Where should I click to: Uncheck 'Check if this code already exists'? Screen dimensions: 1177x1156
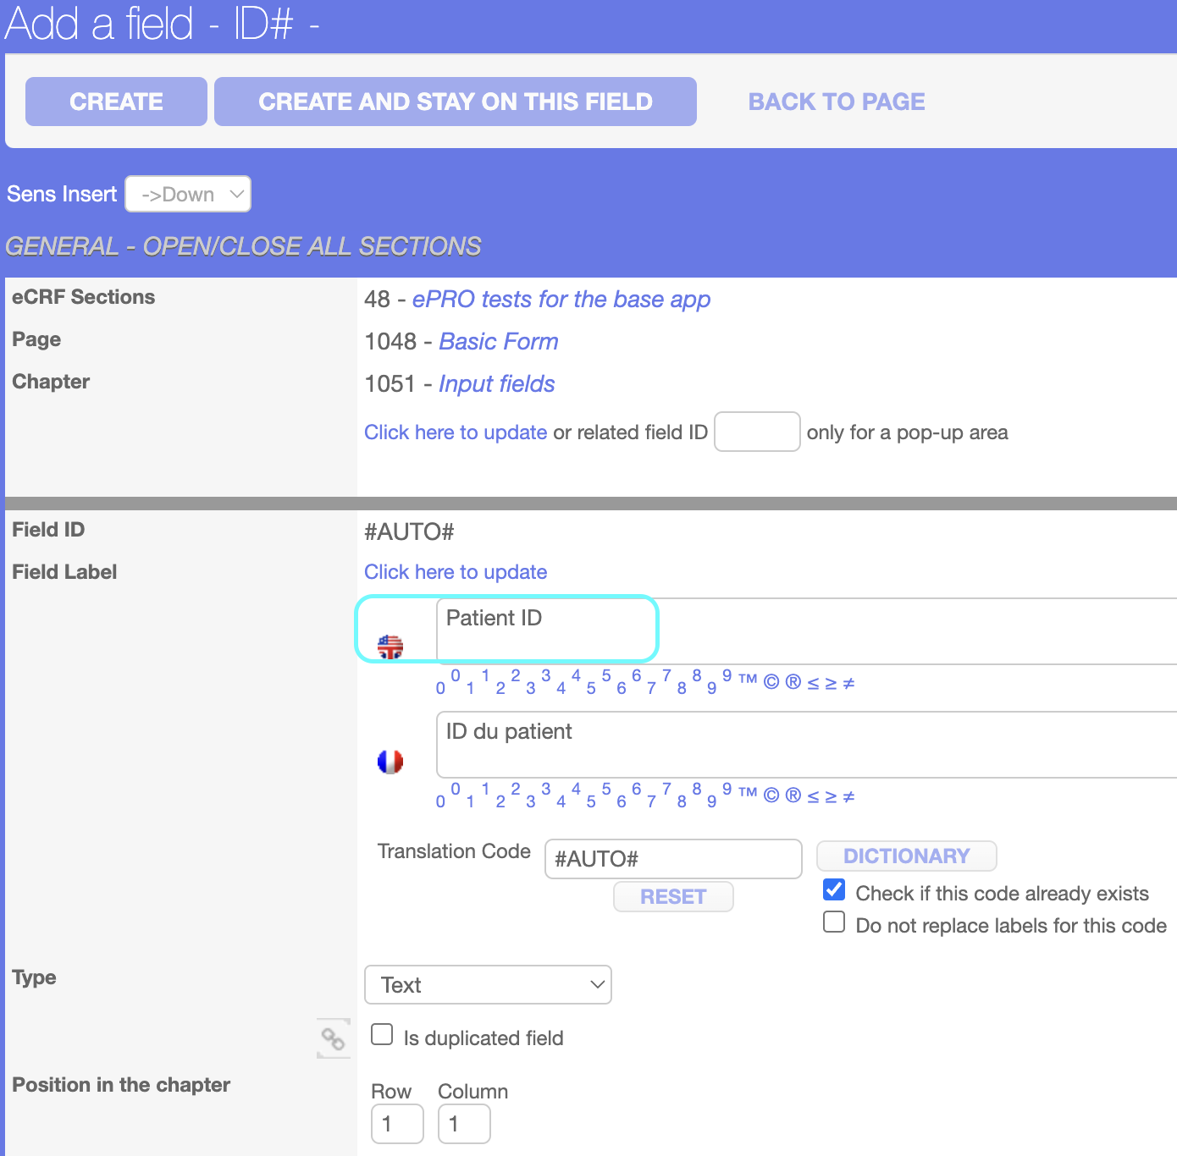tap(834, 889)
